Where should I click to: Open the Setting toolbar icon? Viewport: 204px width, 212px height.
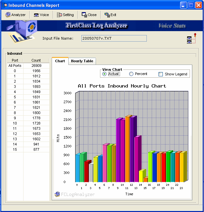pyautogui.click(x=59, y=15)
